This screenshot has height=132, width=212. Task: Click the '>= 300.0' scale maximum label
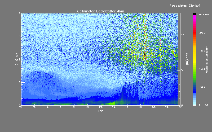pyautogui.click(x=204, y=15)
